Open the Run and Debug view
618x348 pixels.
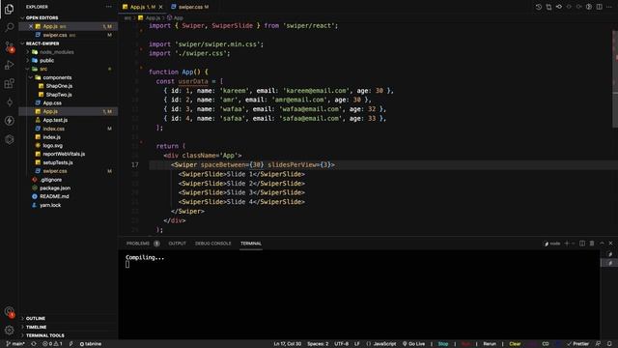pyautogui.click(x=9, y=65)
